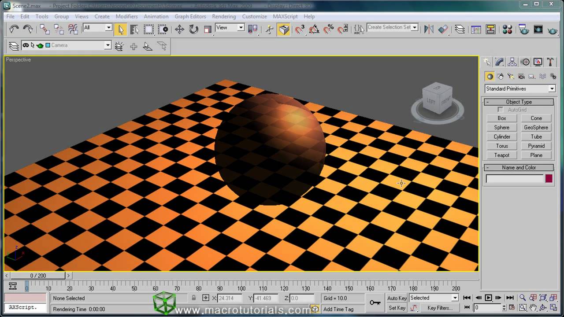Switch to the Modify panel icon

499,62
